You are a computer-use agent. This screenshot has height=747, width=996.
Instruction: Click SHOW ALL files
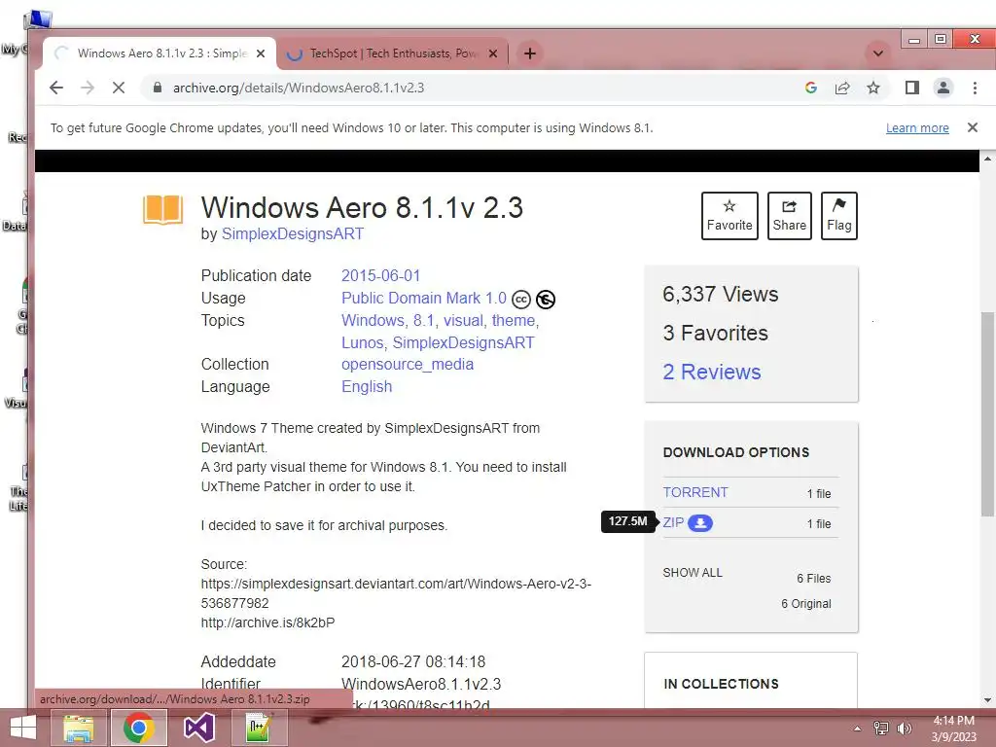point(693,572)
